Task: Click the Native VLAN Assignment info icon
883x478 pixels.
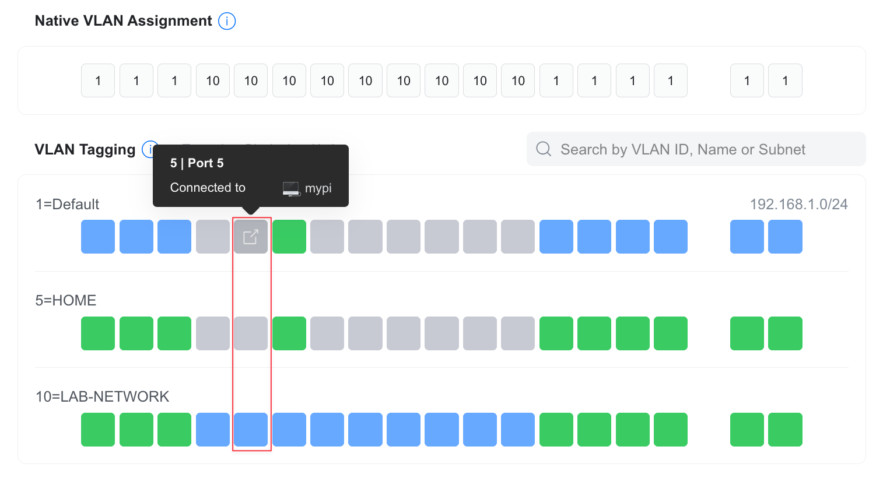Action: coord(227,21)
